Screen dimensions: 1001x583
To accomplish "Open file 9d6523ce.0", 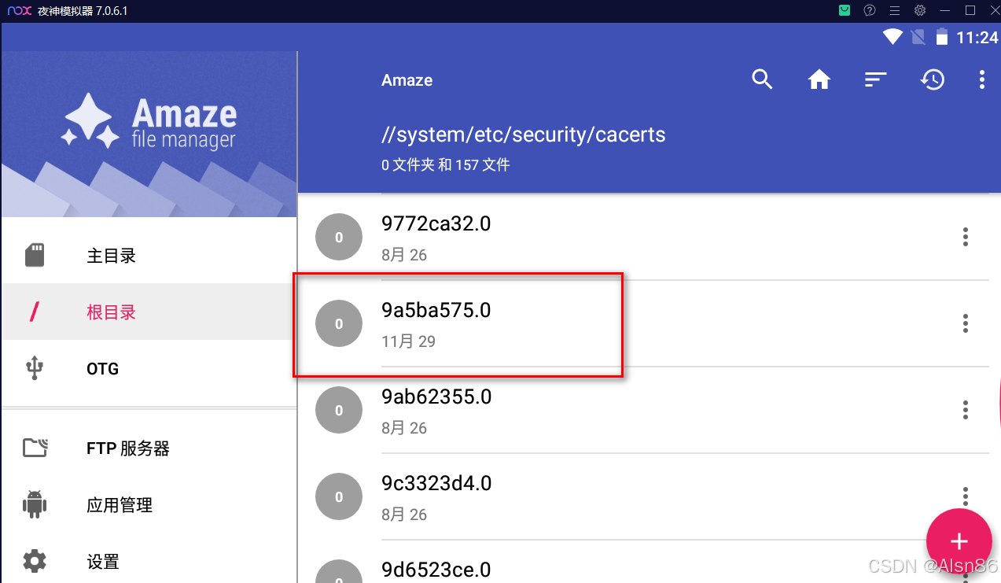I will pos(436,570).
